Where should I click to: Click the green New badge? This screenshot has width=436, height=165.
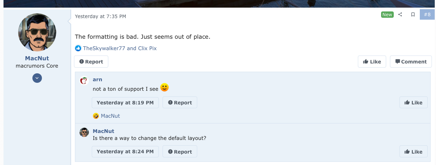tap(387, 15)
